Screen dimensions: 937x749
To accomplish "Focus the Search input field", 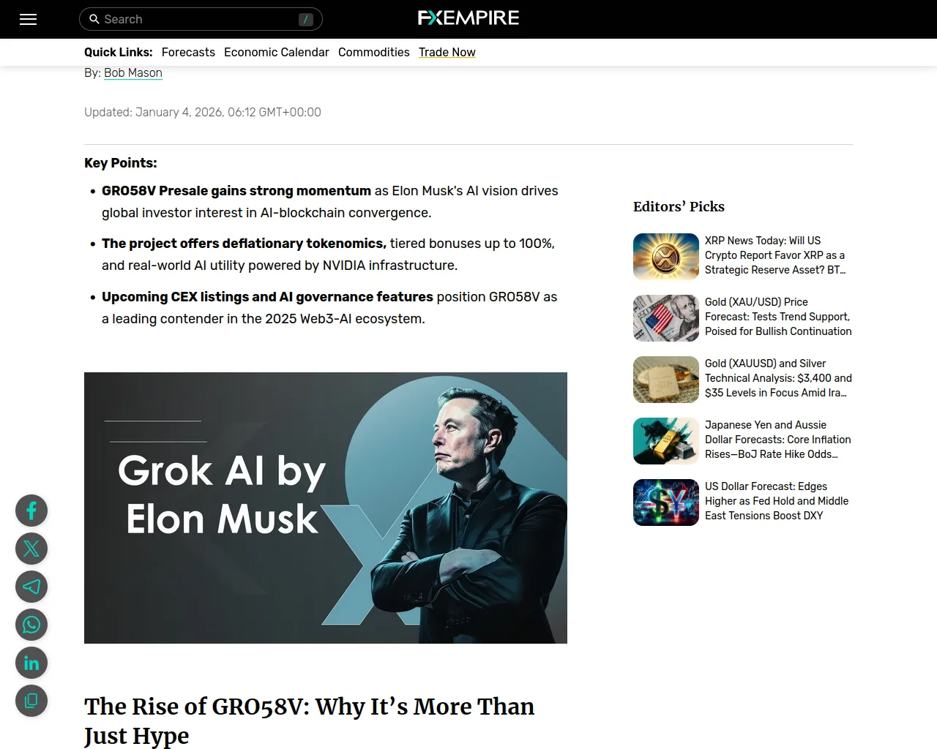I will (201, 19).
